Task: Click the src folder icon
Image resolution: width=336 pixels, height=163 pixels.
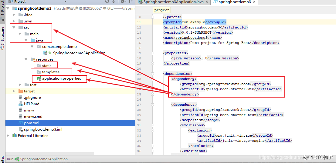Action: click(21, 28)
